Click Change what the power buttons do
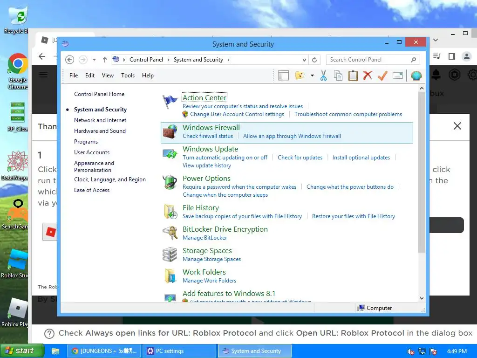This screenshot has height=358, width=477. click(350, 187)
